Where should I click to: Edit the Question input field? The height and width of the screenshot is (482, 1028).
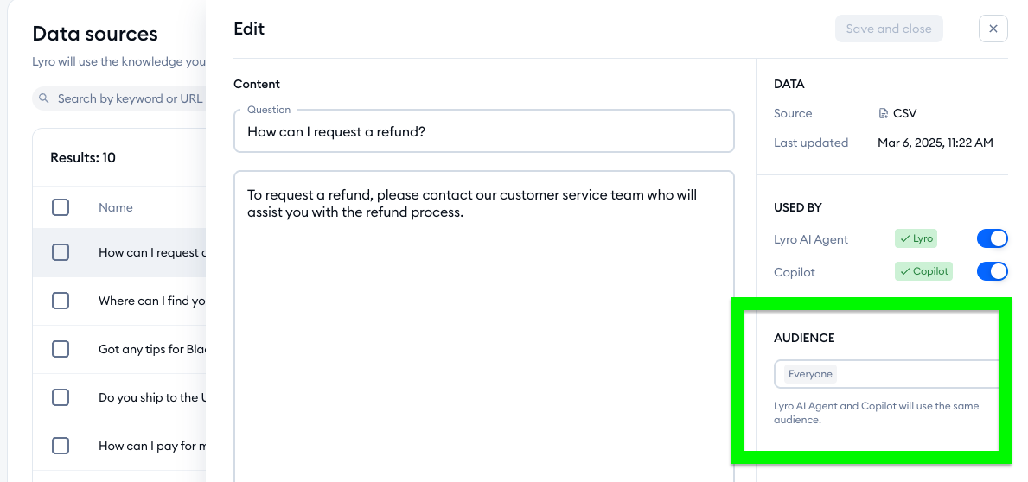[482, 132]
